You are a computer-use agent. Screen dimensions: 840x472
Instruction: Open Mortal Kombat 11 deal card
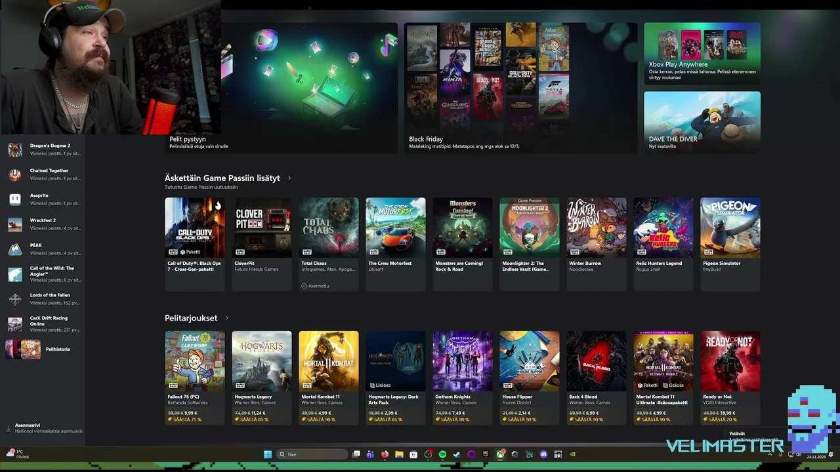pyautogui.click(x=329, y=378)
